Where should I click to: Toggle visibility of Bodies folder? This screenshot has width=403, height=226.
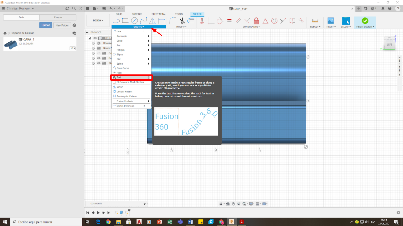pos(99,58)
